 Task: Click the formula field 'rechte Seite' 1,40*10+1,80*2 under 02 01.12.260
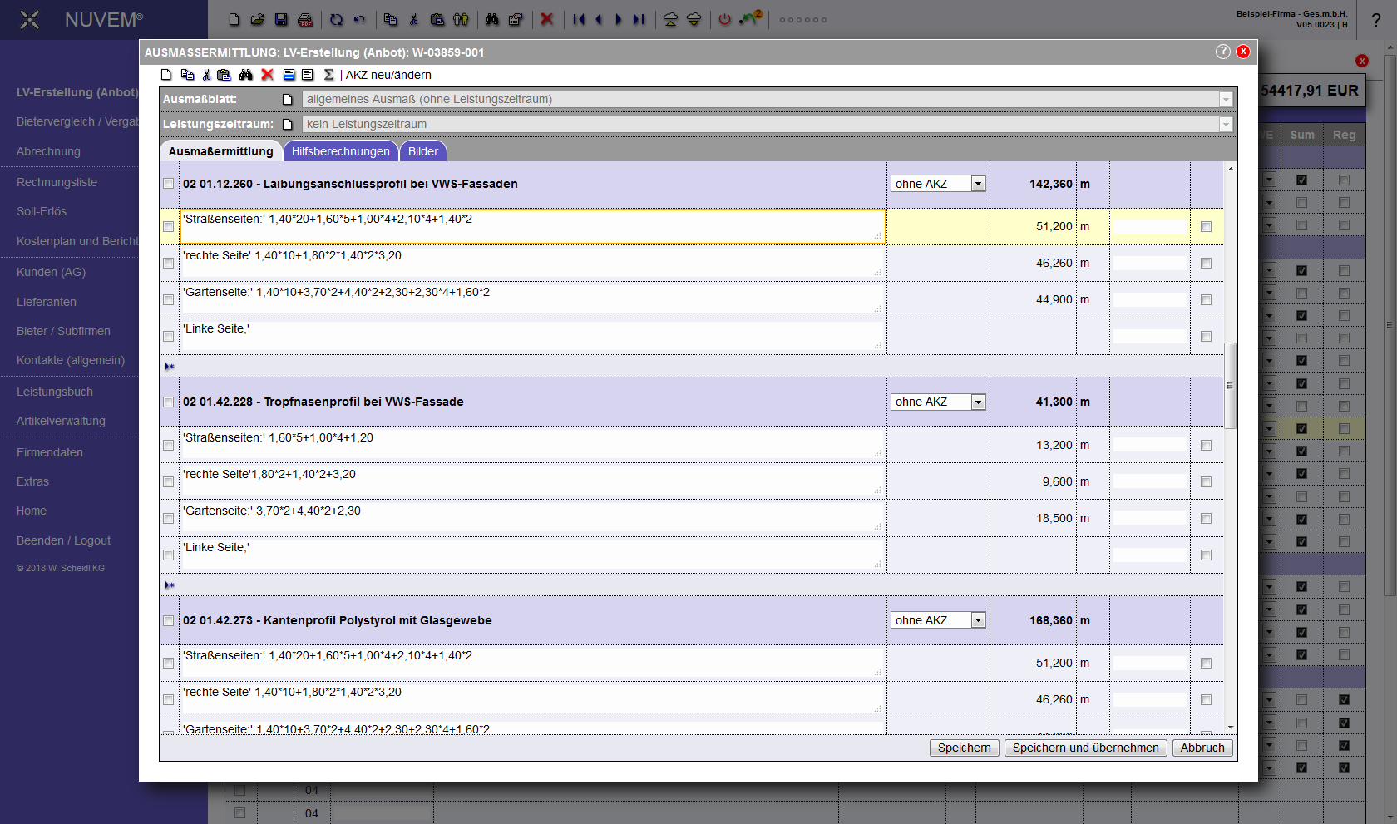coord(532,264)
